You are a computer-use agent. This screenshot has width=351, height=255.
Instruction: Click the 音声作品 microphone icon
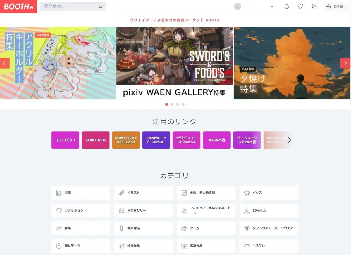click(121, 228)
